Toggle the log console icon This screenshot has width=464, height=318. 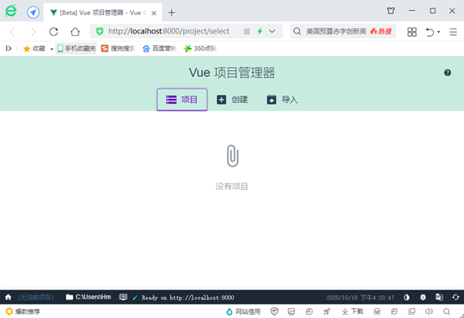coord(123,297)
